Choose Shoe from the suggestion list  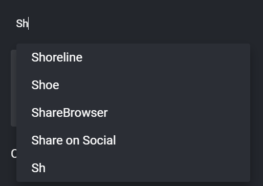133,85
